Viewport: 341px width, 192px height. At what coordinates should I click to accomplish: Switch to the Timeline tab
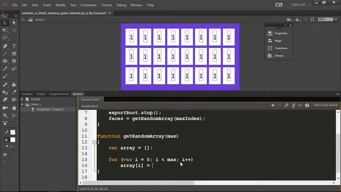27,94
